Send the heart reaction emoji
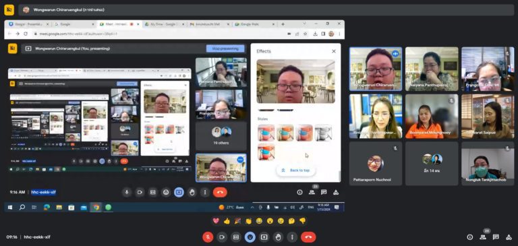Screen dimensions: 518x246 coord(216,221)
